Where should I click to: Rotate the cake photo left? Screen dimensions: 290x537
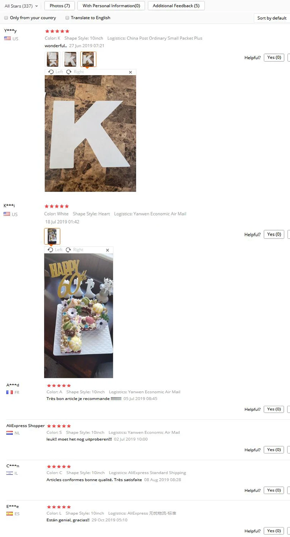(x=55, y=250)
